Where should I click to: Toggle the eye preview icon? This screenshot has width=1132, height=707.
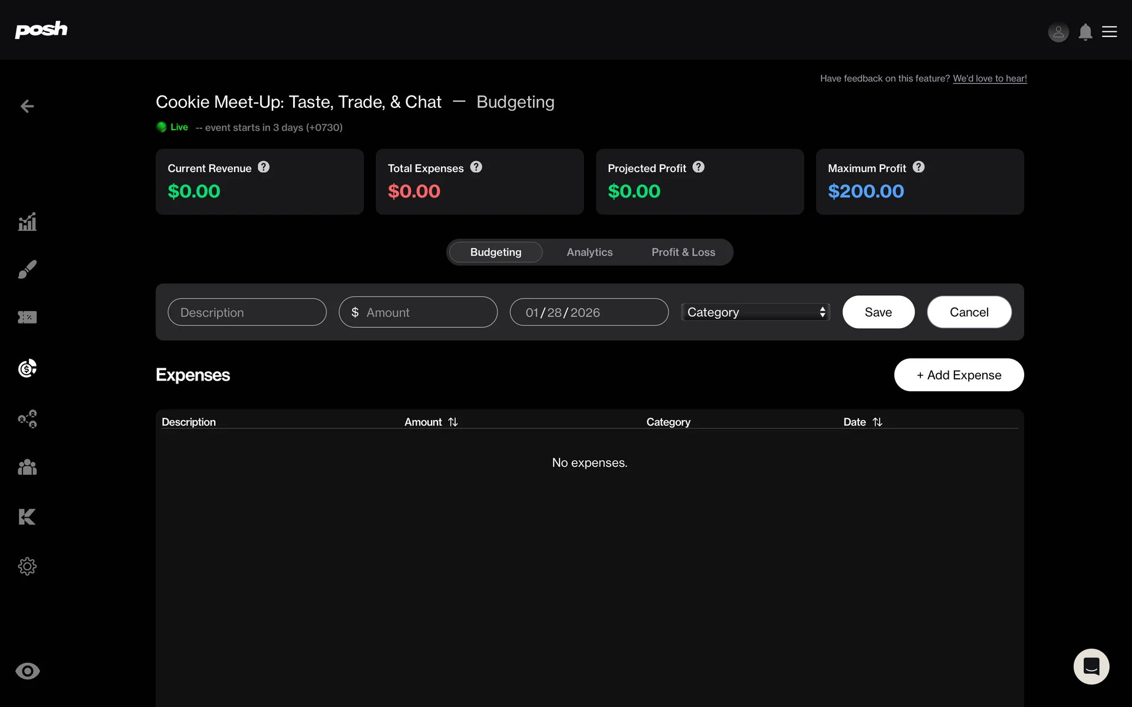pos(27,671)
